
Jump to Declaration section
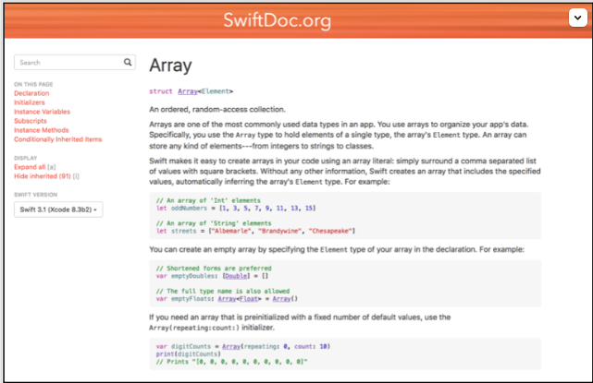pos(31,93)
